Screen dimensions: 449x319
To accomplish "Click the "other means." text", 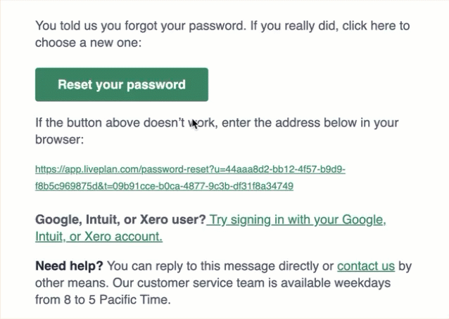I will (x=65, y=282).
